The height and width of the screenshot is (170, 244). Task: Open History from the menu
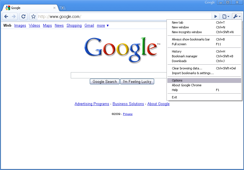point(204,51)
